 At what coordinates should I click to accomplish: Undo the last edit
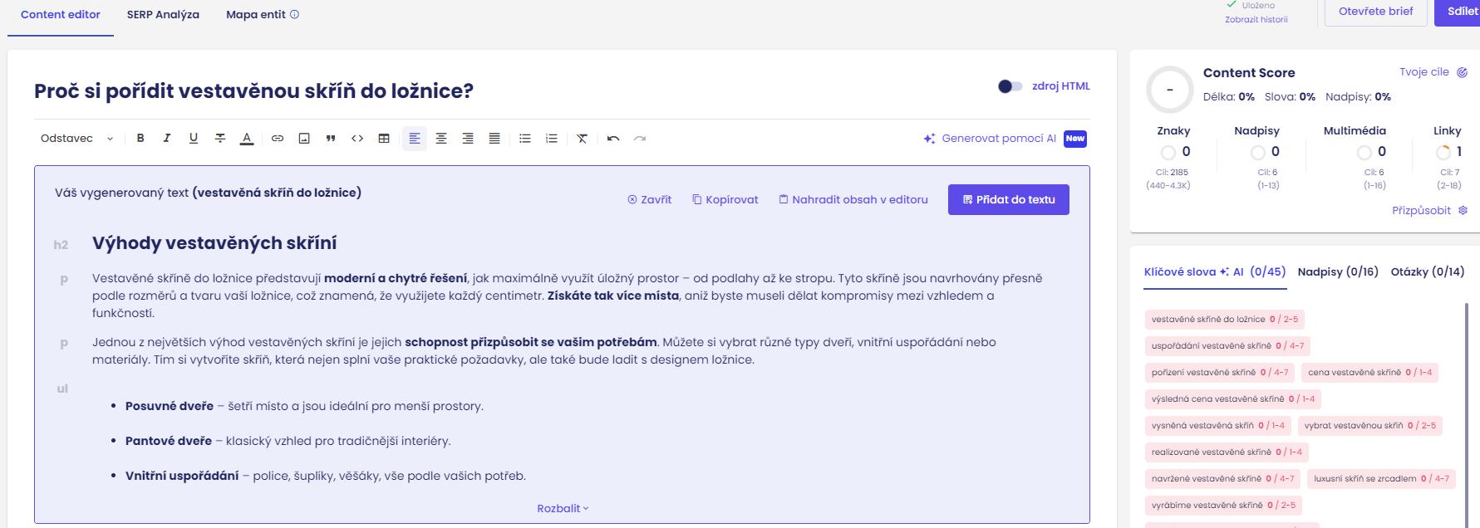[613, 139]
